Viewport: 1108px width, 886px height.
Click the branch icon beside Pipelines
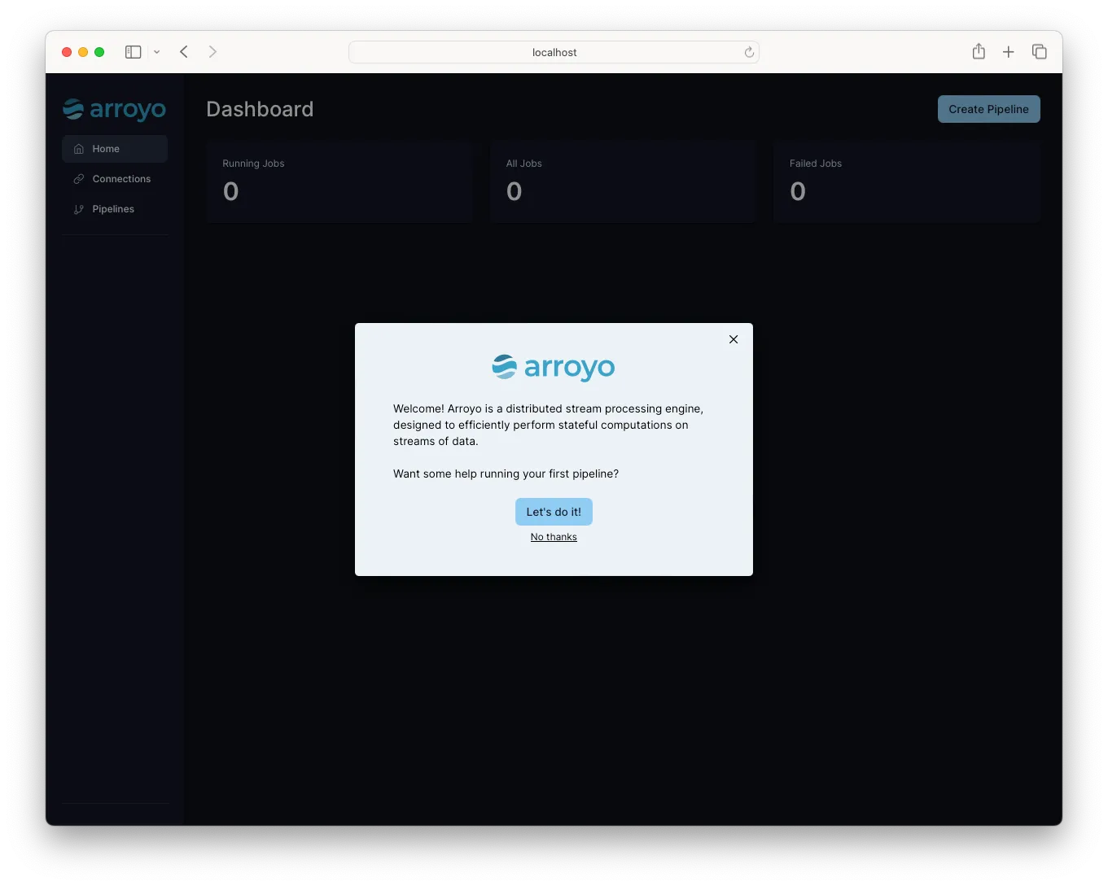(78, 209)
